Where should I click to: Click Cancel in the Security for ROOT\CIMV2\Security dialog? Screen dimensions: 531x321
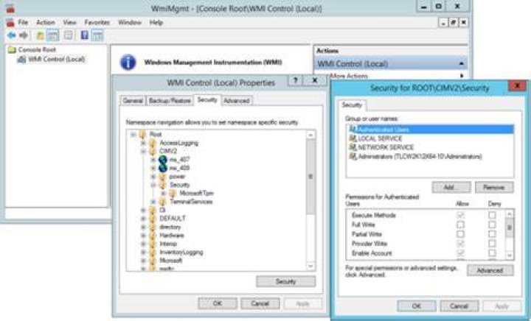(x=459, y=306)
